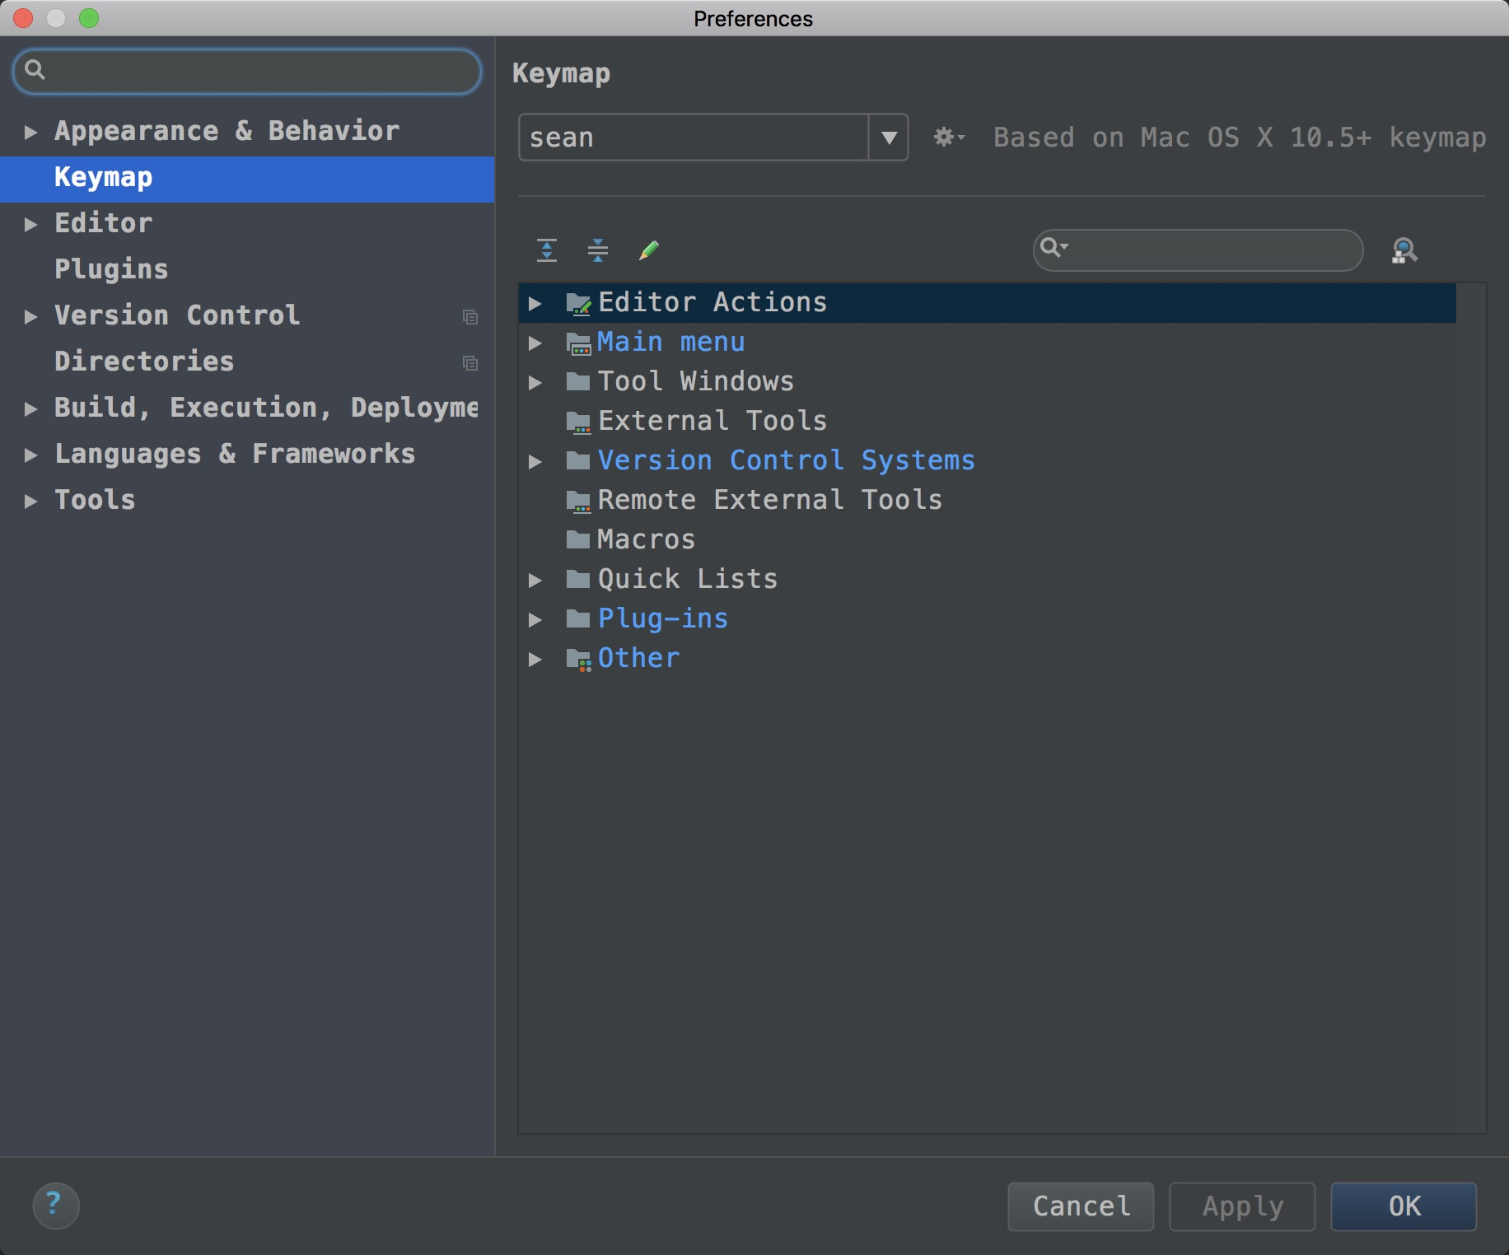Click the External Tools folder icon

click(578, 422)
